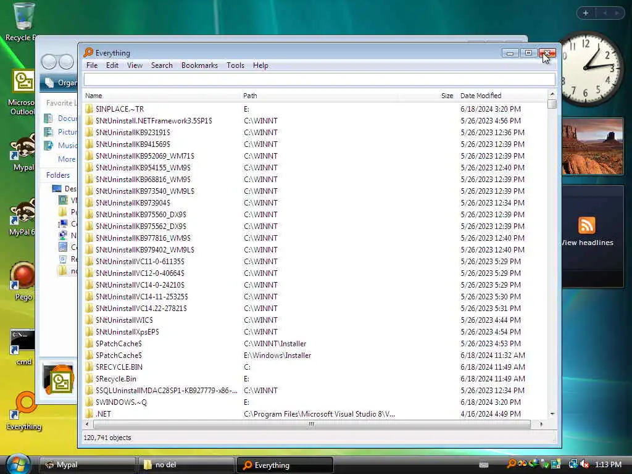Click the Everything search input field
This screenshot has width=632, height=474.
coord(319,80)
